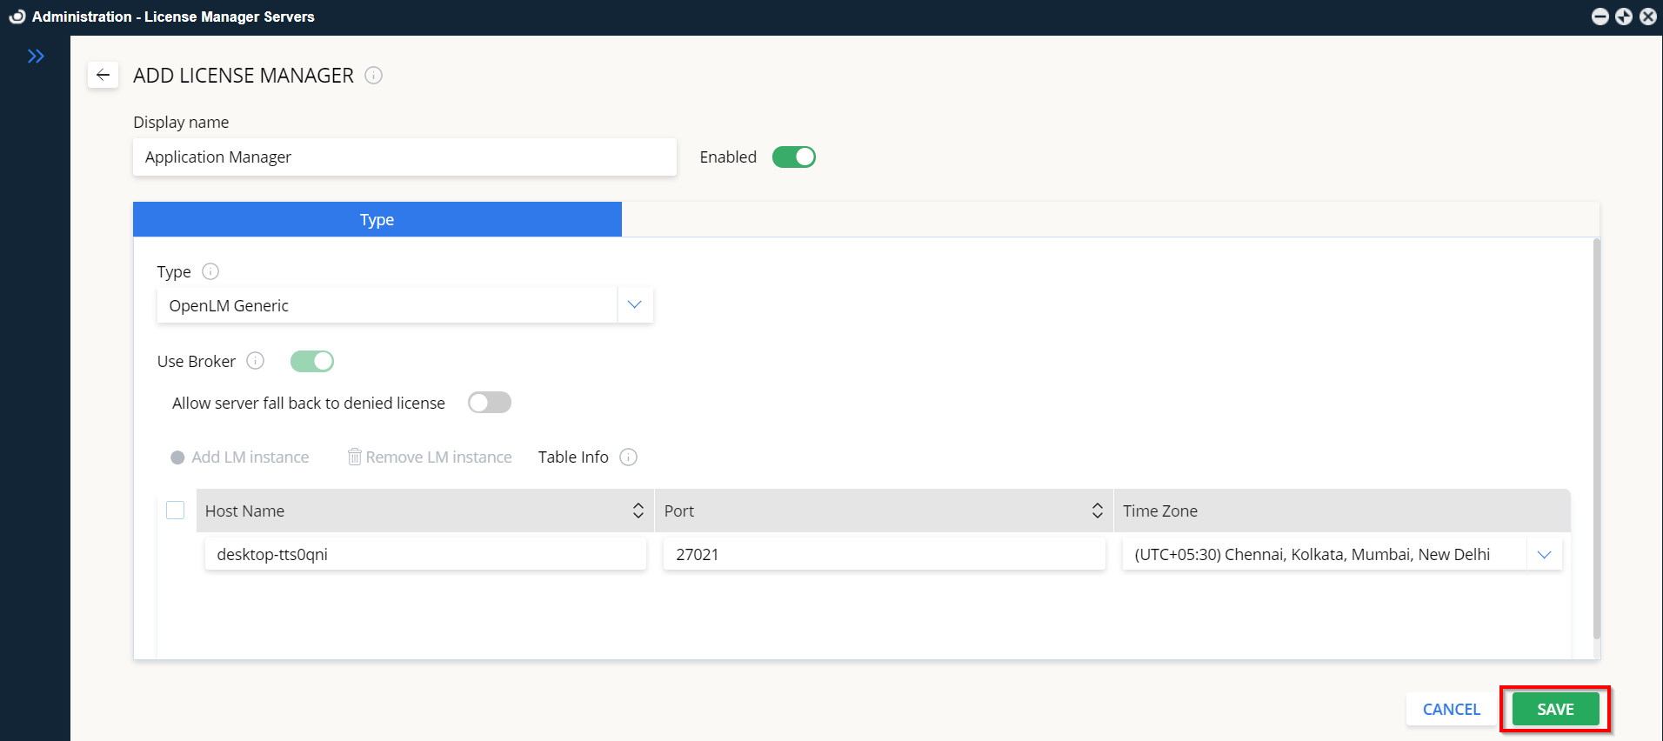Click the Table Info help icon
Viewport: 1663px width, 741px height.
point(629,457)
